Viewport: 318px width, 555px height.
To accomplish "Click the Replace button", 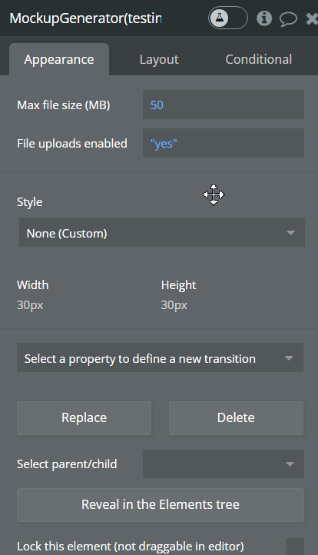I will click(84, 418).
